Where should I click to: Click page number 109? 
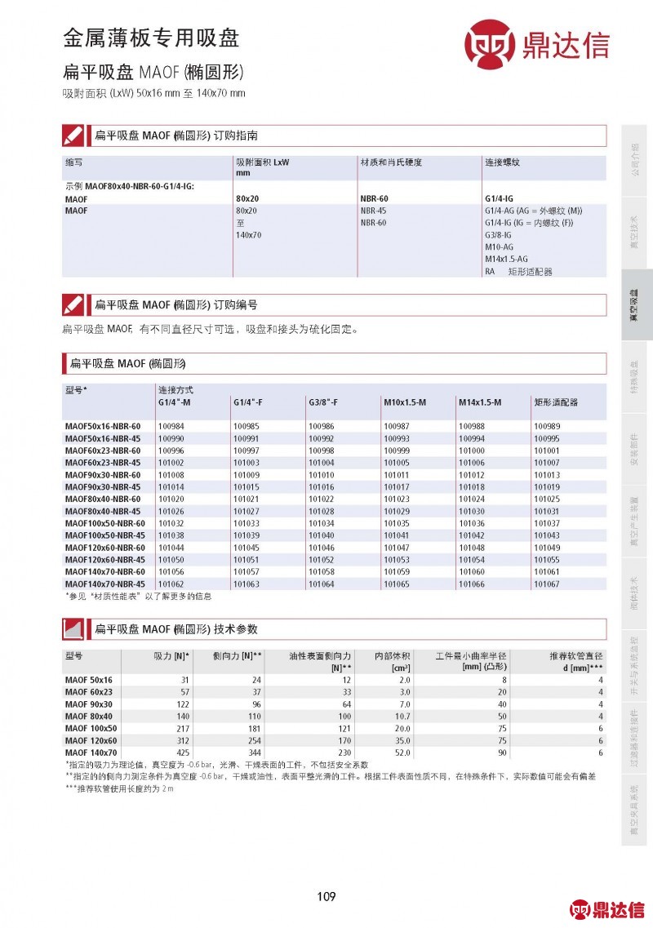click(326, 897)
